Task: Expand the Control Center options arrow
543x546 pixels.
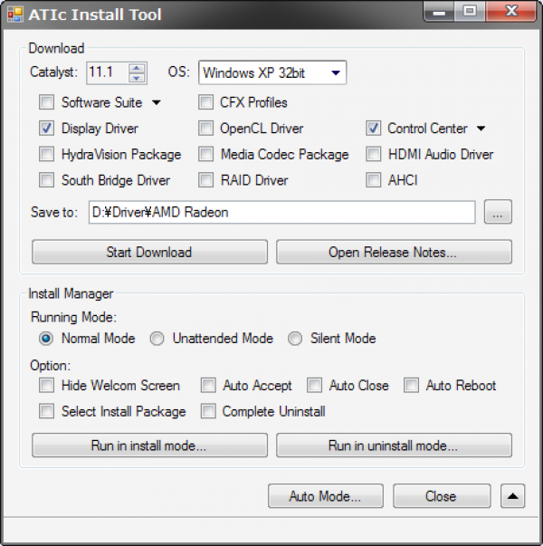Action: click(481, 129)
